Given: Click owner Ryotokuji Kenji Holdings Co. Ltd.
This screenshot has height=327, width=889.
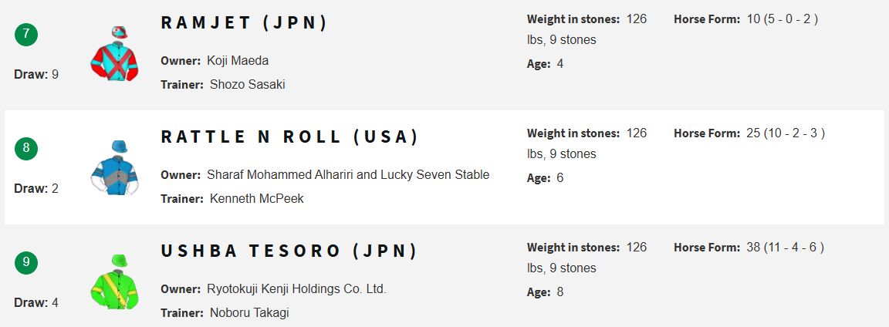Looking at the screenshot, I should pyautogui.click(x=296, y=289).
